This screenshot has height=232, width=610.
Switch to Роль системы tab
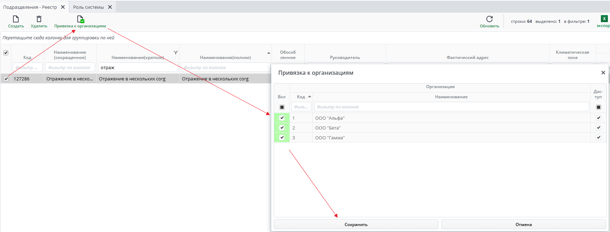point(89,7)
